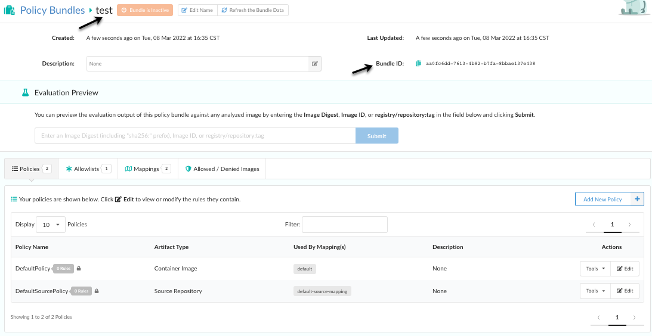652x336 pixels.
Task: Open the Display count dropdown
Action: [x=51, y=225]
